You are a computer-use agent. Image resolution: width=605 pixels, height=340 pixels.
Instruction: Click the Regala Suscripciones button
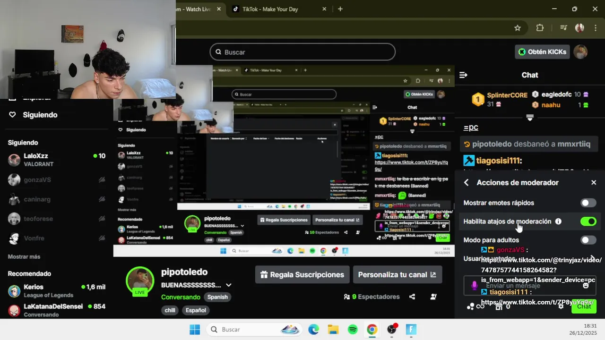pos(302,274)
